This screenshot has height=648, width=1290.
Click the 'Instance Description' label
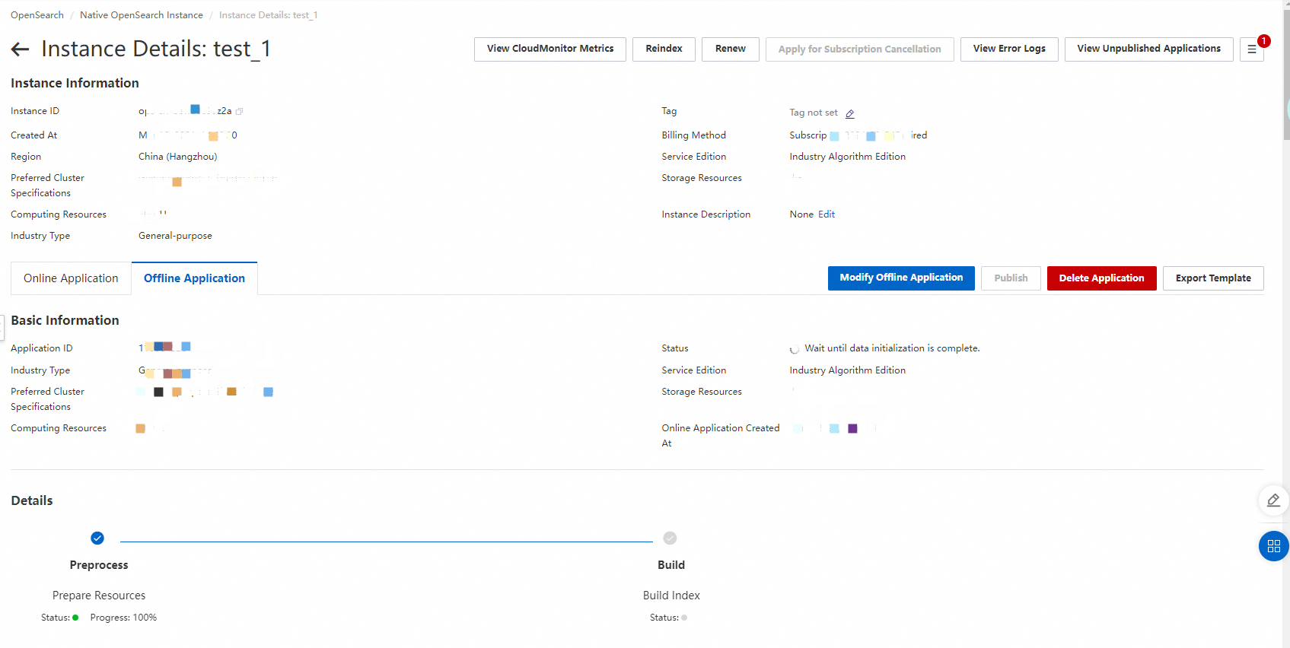pos(706,214)
